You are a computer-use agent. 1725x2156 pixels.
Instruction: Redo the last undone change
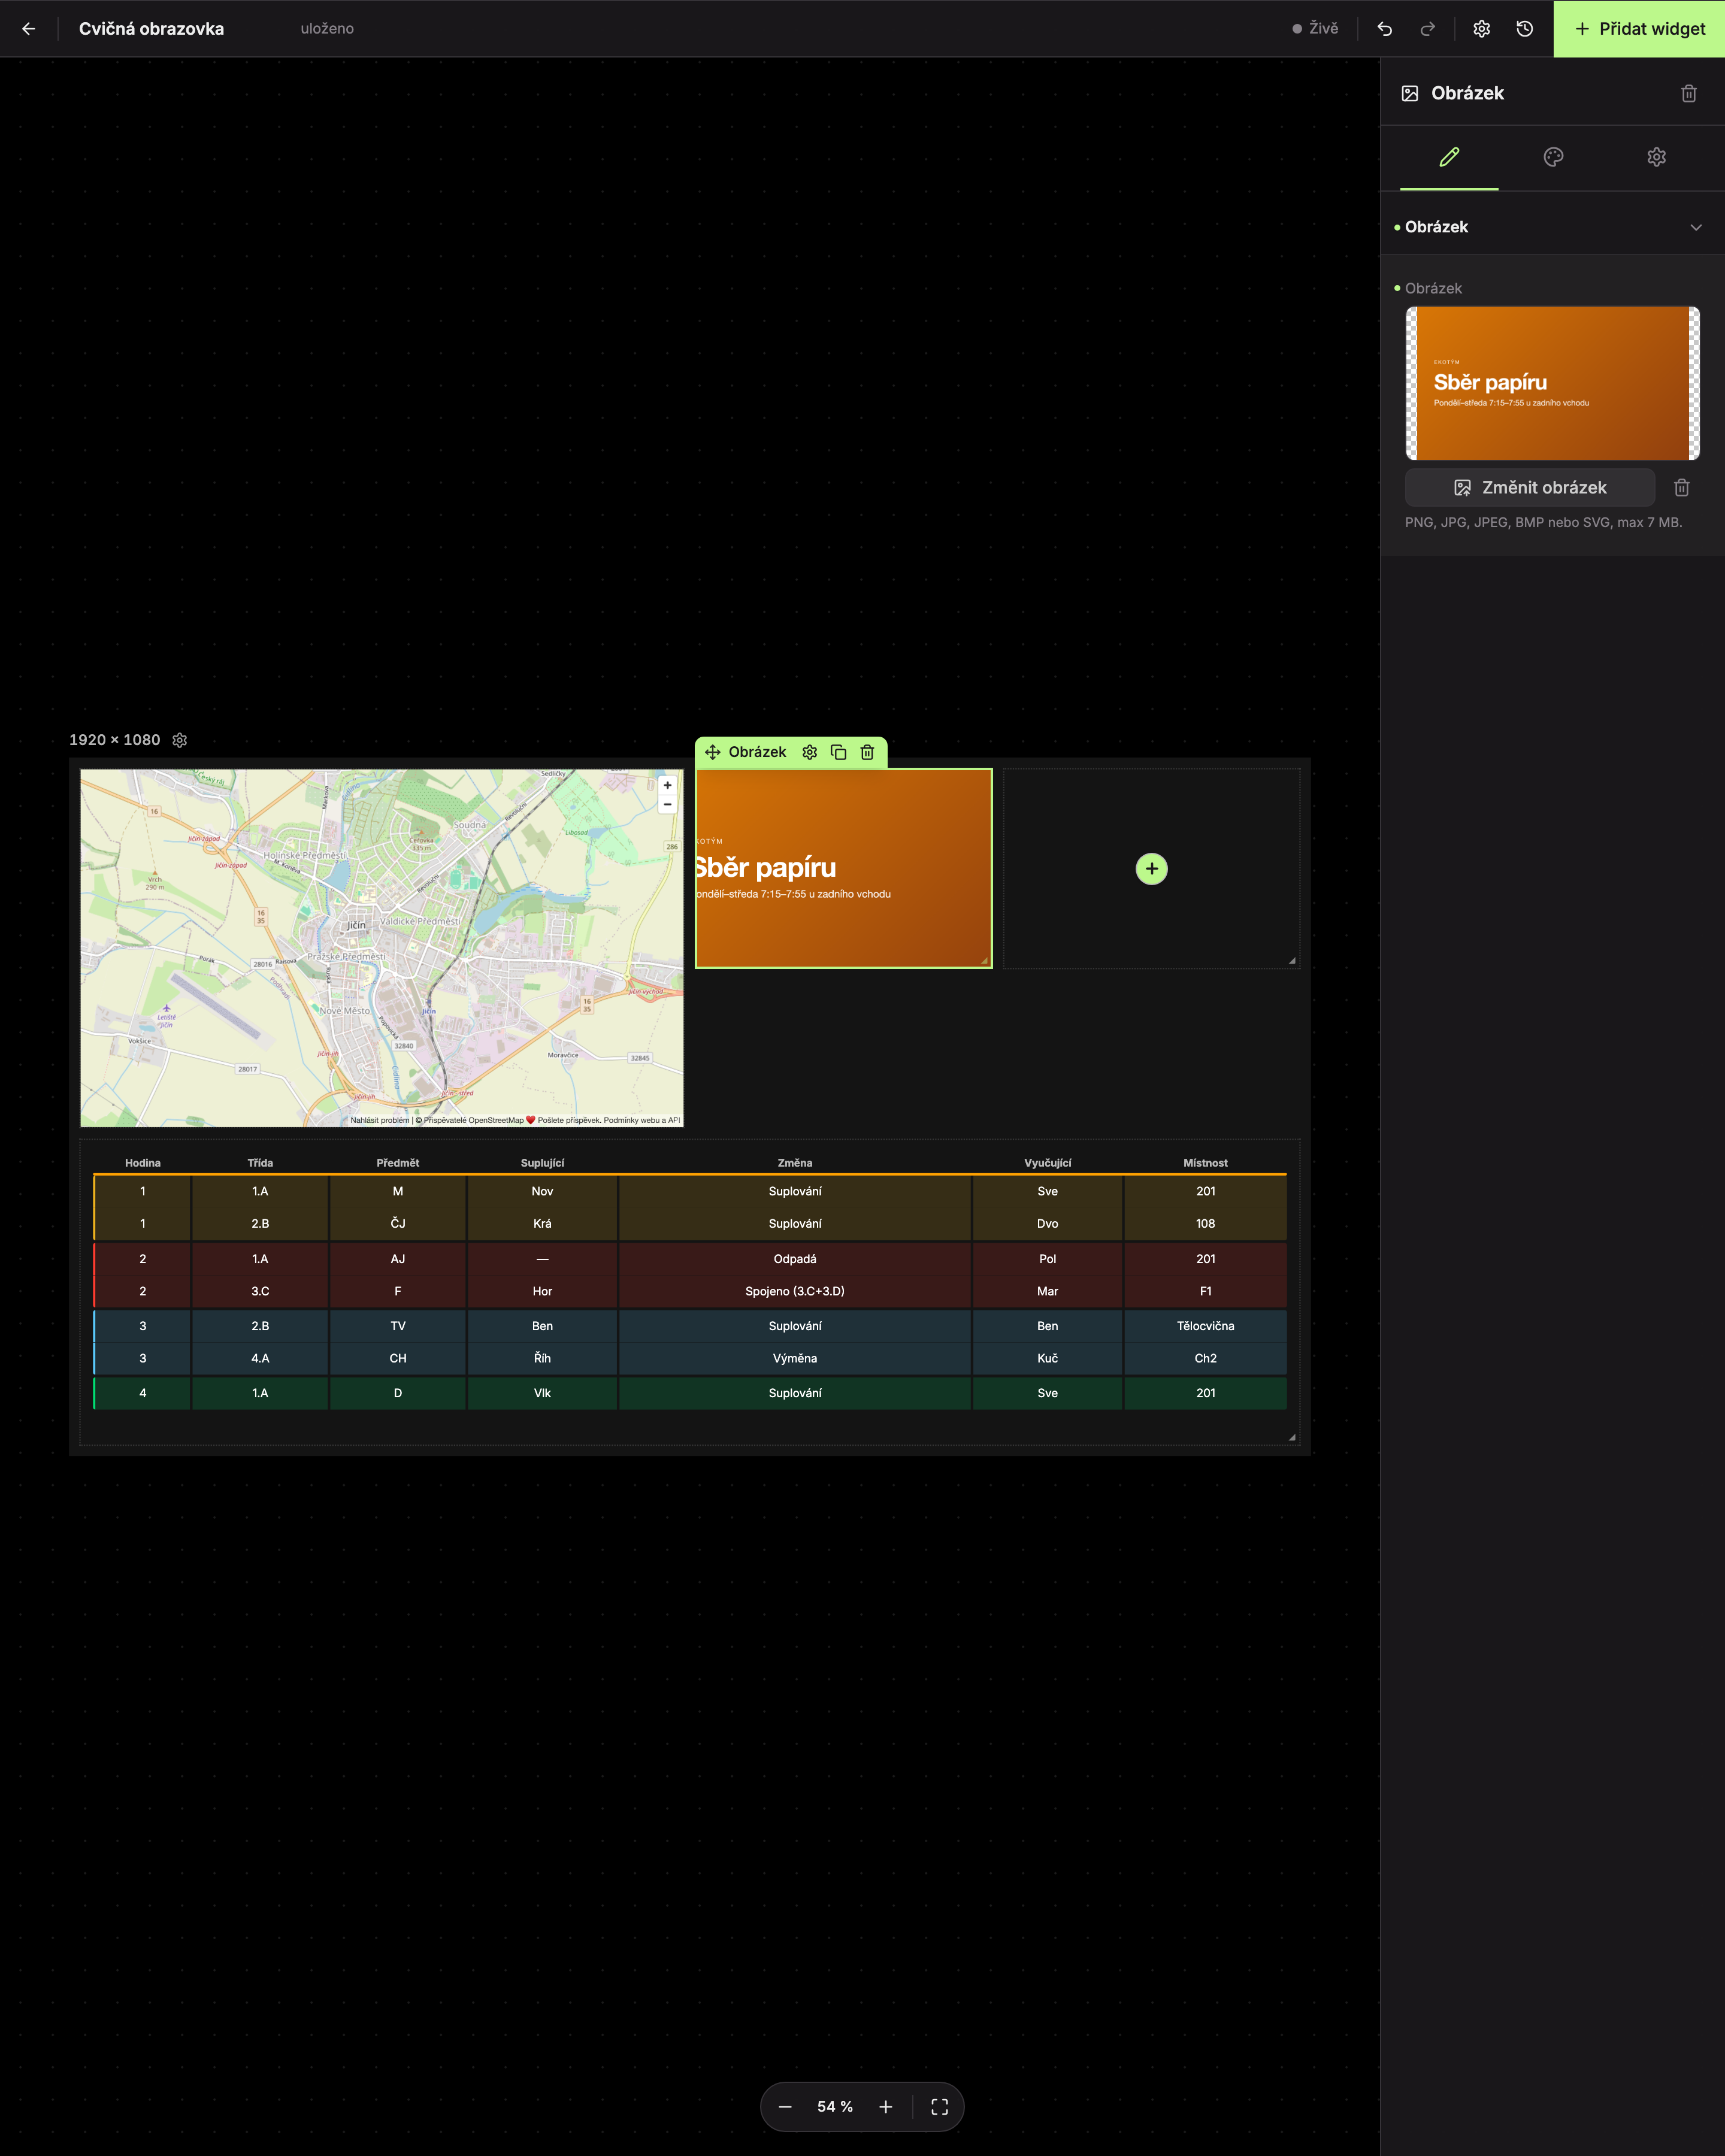coord(1427,29)
